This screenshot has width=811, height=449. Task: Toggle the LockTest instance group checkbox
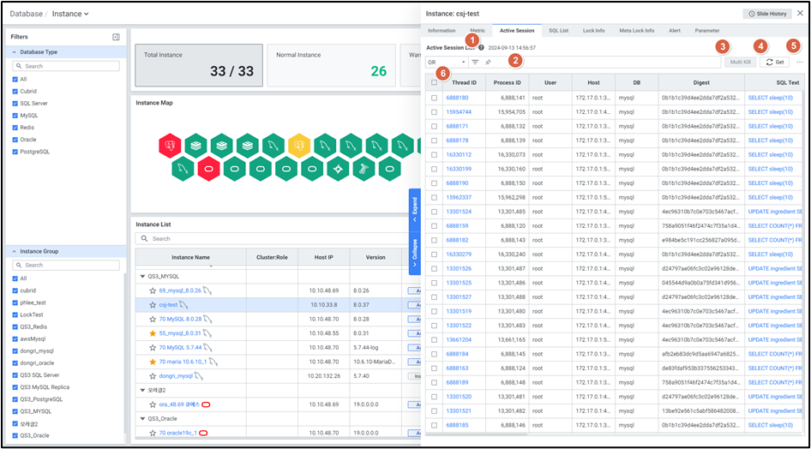15,314
